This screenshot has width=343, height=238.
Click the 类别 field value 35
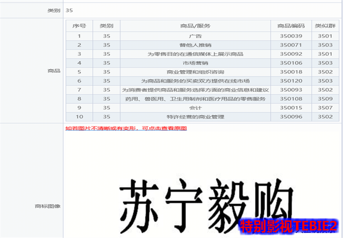(70, 10)
